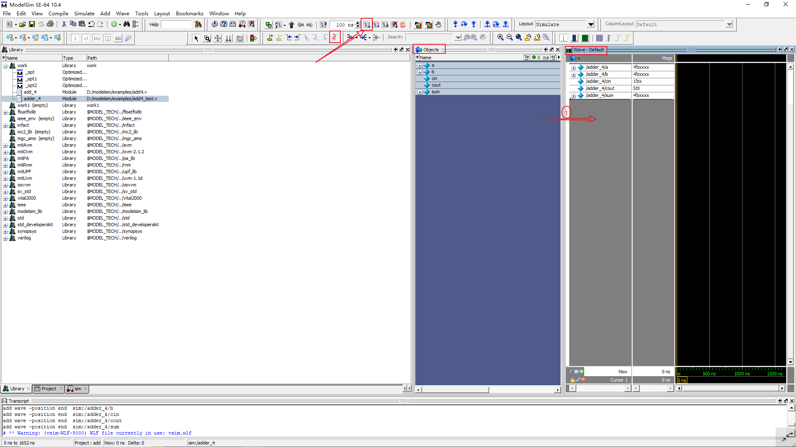
Task: Click the traffic light breakpoint icon
Action: [x=254, y=38]
